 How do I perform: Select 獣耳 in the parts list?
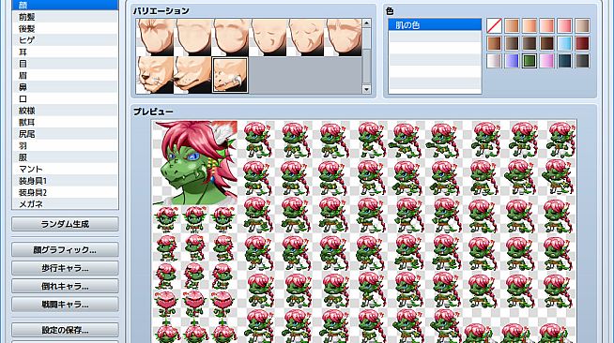(x=65, y=122)
